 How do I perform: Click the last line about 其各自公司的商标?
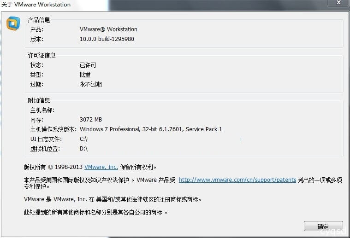pos(95,212)
